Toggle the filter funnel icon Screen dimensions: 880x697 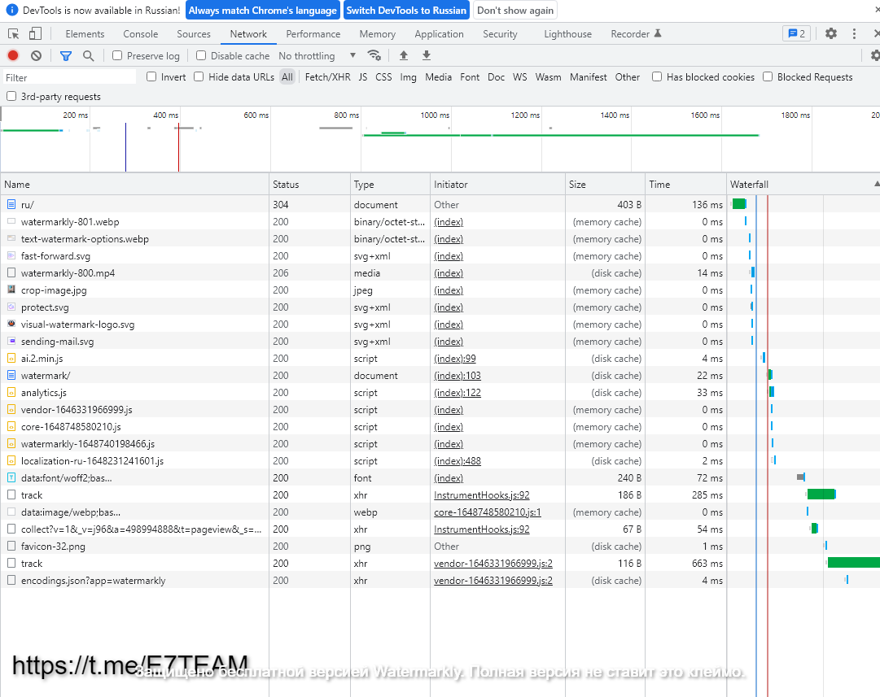click(x=66, y=55)
